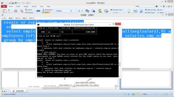Click the task checkmark bubbles icon
This screenshot has height=97, width=174.
pyautogui.click(x=93, y=11)
